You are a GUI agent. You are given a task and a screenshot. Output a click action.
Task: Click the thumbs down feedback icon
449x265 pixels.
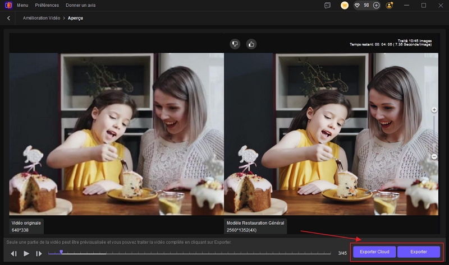(x=235, y=44)
